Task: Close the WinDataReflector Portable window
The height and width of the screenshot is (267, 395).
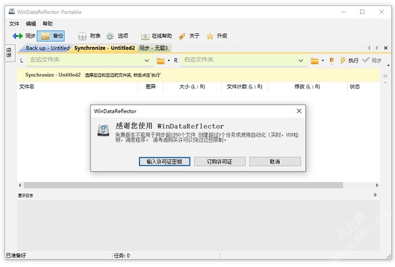Action: [381, 12]
